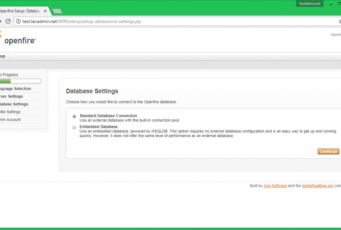The height and width of the screenshot is (230, 341).
Task: Reload the page with the refresh icon
Action: point(8,21)
